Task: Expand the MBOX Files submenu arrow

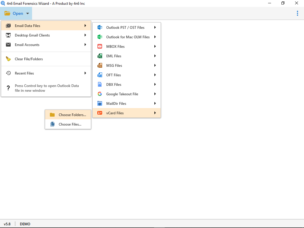Action: (155, 46)
